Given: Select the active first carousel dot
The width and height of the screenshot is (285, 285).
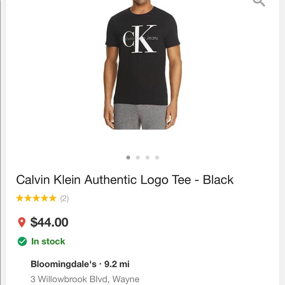Looking at the screenshot, I should click(128, 157).
